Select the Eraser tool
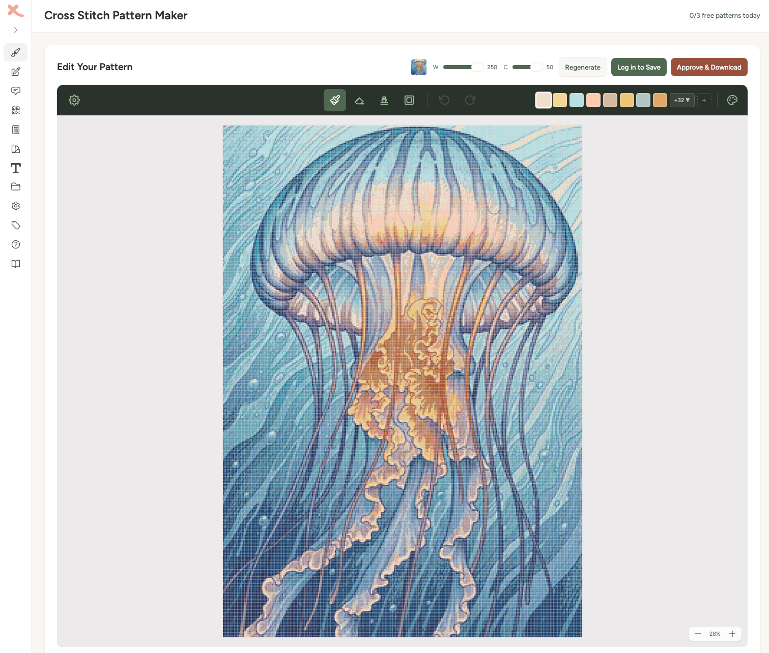 click(359, 100)
